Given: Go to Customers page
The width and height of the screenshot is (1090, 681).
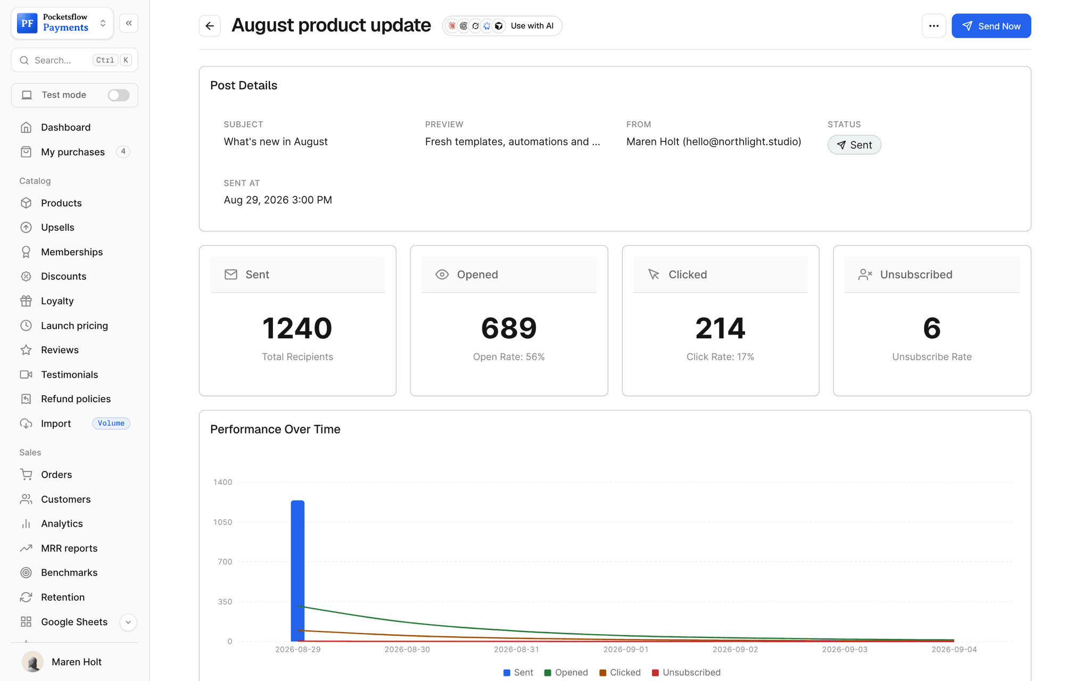Looking at the screenshot, I should 75,499.
